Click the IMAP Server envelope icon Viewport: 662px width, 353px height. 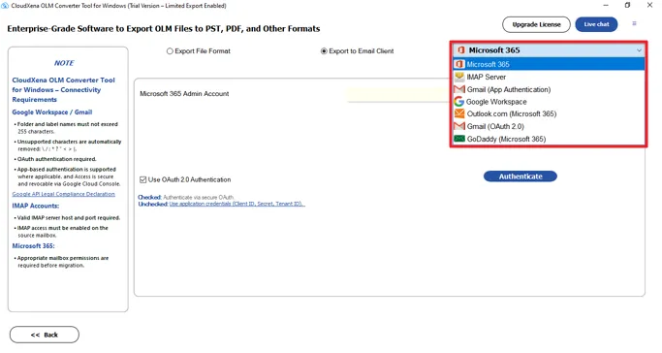click(459, 77)
